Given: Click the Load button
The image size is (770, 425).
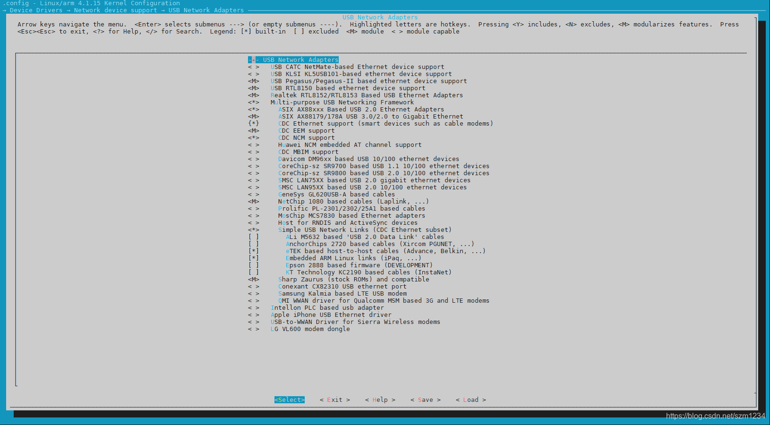Looking at the screenshot, I should point(471,399).
